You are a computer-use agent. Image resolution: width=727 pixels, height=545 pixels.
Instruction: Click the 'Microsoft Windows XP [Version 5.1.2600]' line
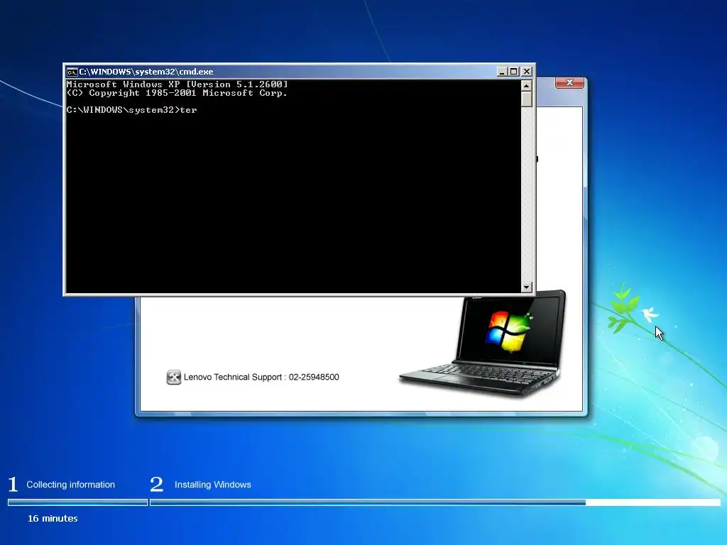coord(177,84)
